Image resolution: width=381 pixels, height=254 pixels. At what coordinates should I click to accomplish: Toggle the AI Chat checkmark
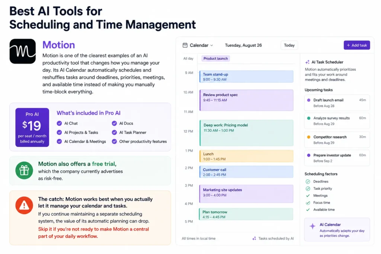tap(59, 123)
